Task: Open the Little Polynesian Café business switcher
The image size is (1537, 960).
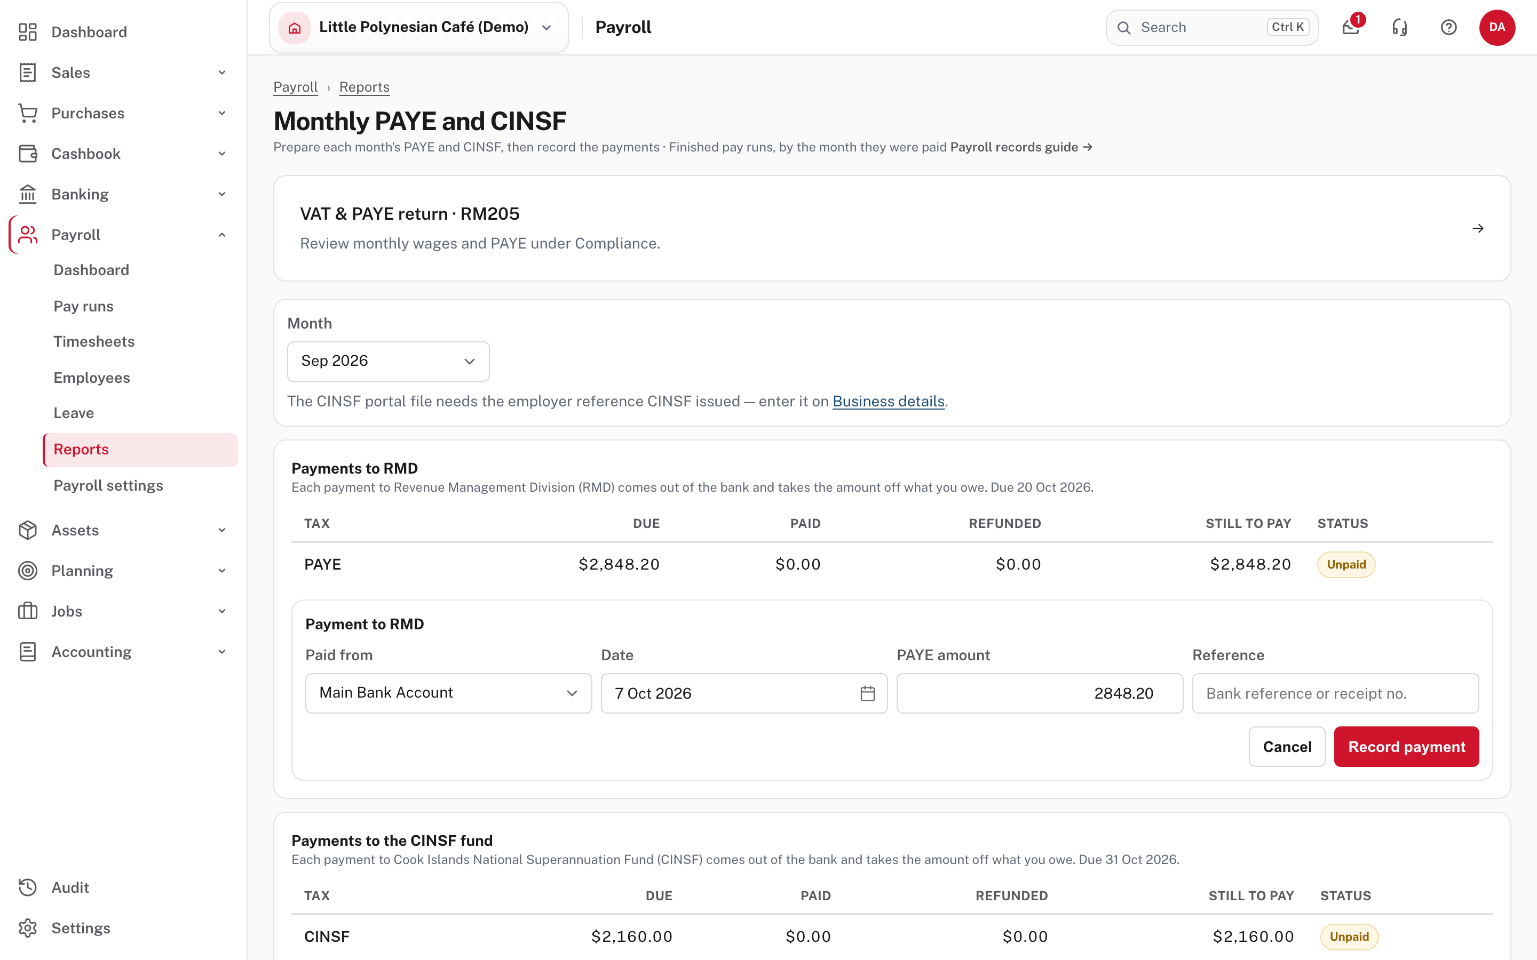Action: pos(418,27)
